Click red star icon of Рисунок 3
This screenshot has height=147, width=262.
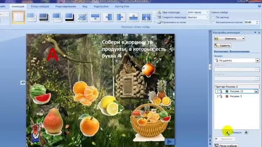[227, 96]
